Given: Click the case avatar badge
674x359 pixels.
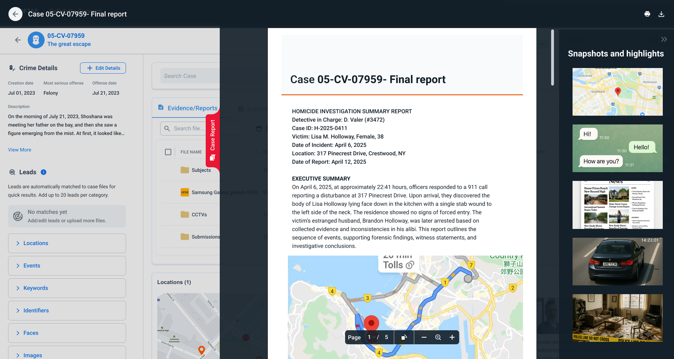Looking at the screenshot, I should 36,40.
